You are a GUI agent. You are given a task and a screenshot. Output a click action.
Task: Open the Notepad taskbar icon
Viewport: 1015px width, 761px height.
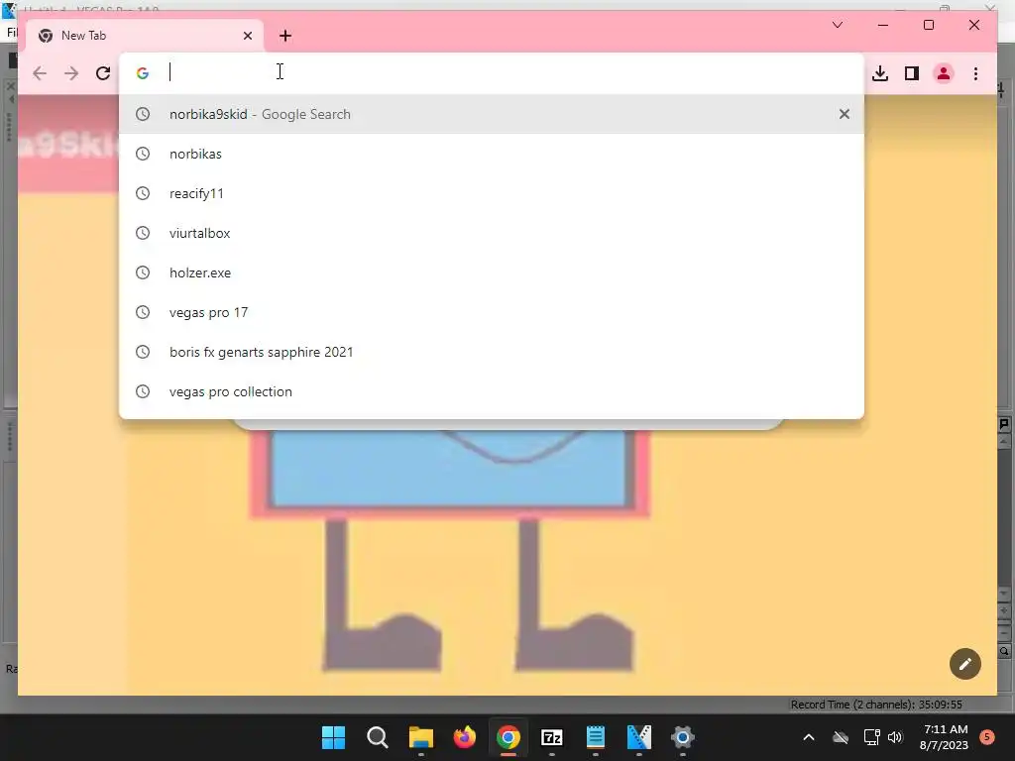596,737
